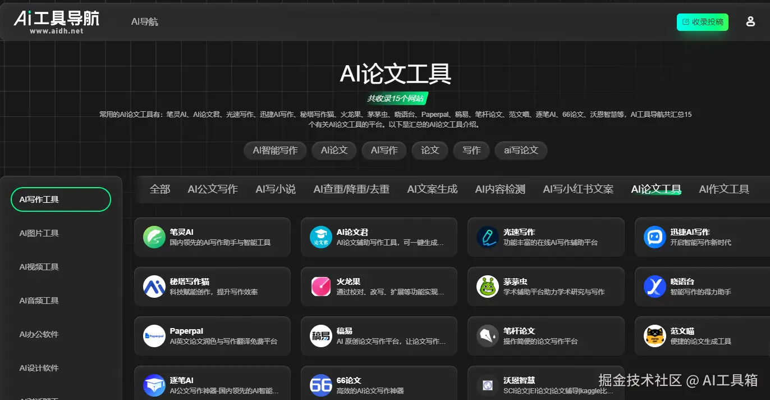Screen dimensions: 770x400
Task: Select the AI论文 tag pill
Action: pos(334,151)
